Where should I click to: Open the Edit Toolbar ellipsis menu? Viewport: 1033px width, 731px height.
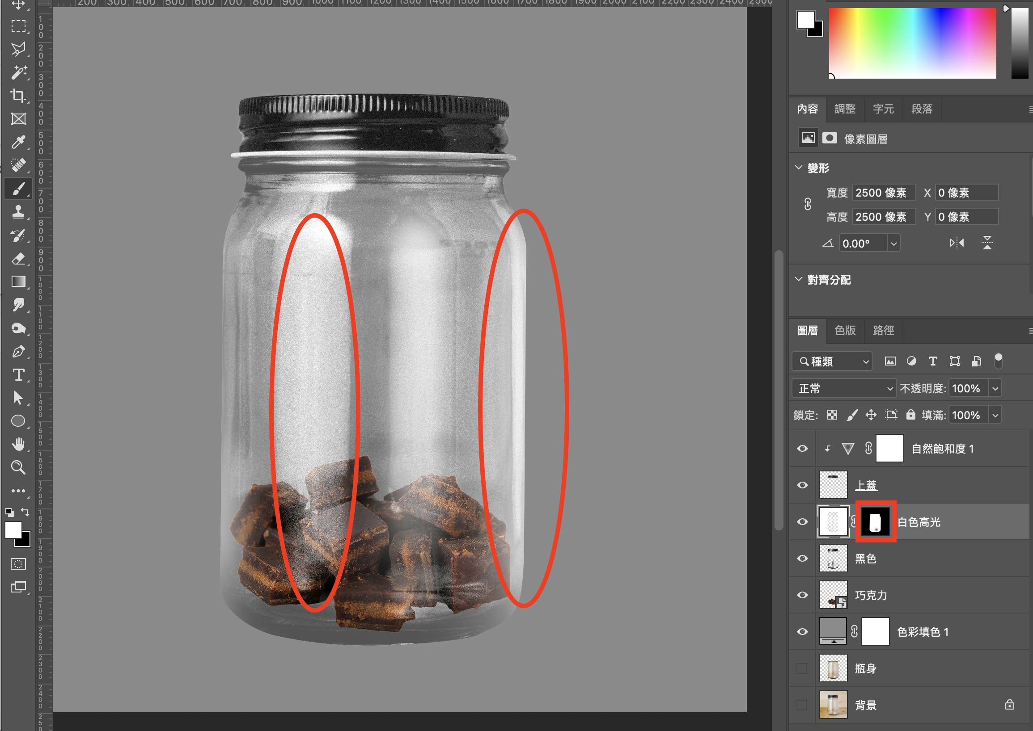[18, 491]
